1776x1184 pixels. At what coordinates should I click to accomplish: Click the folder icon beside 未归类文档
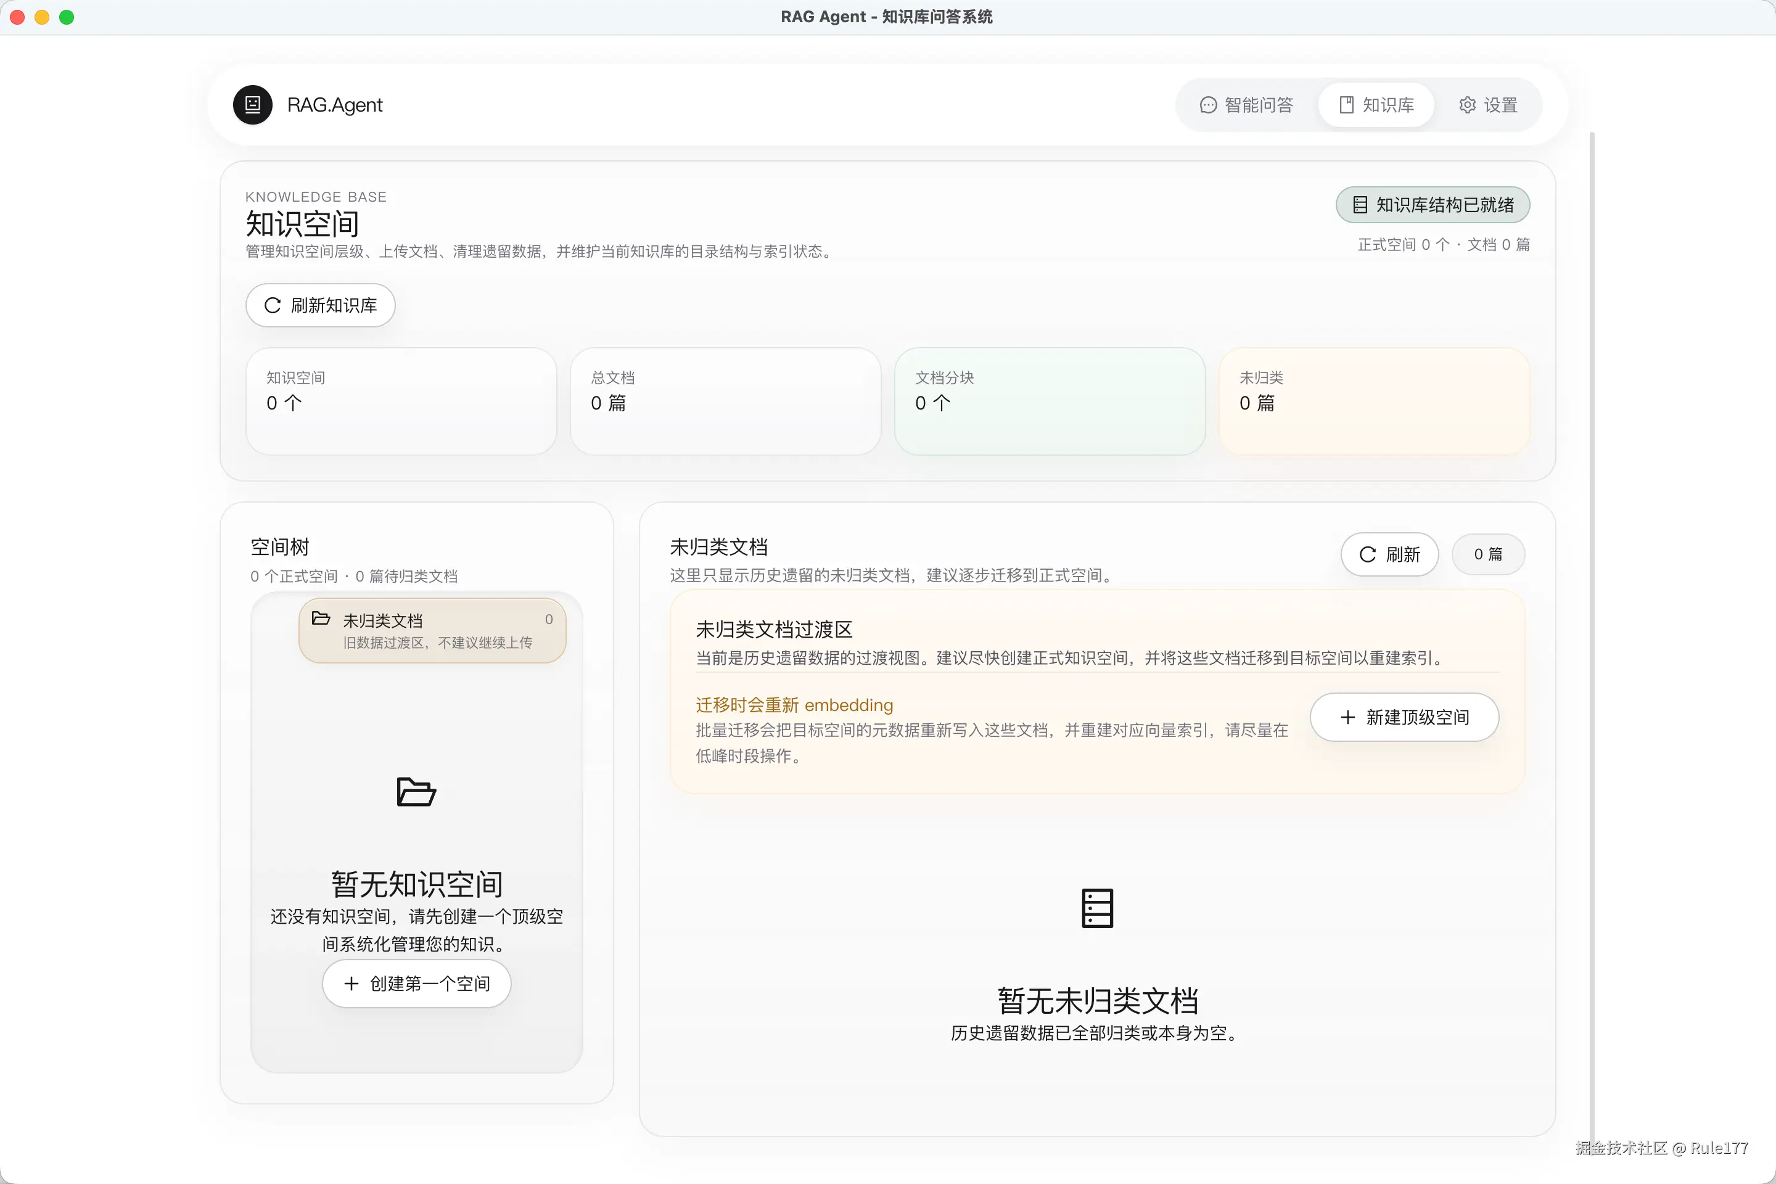pos(321,619)
